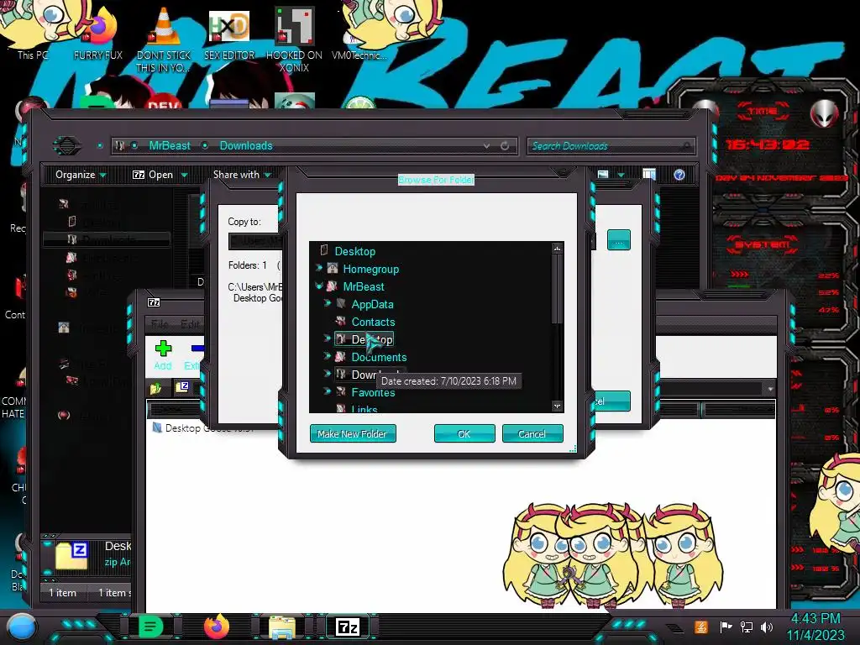Select the Contacts folder in the tree
The width and height of the screenshot is (860, 645).
[373, 322]
